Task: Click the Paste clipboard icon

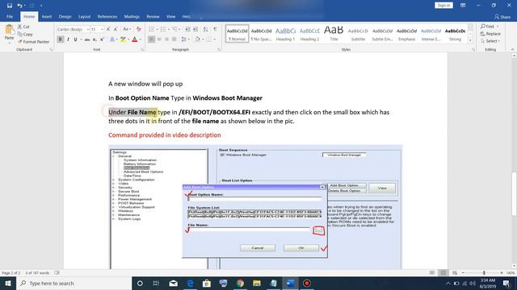Action: (9, 31)
